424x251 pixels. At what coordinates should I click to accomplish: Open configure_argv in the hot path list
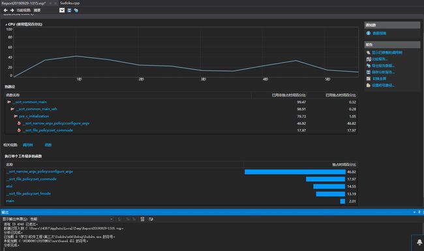(56, 123)
